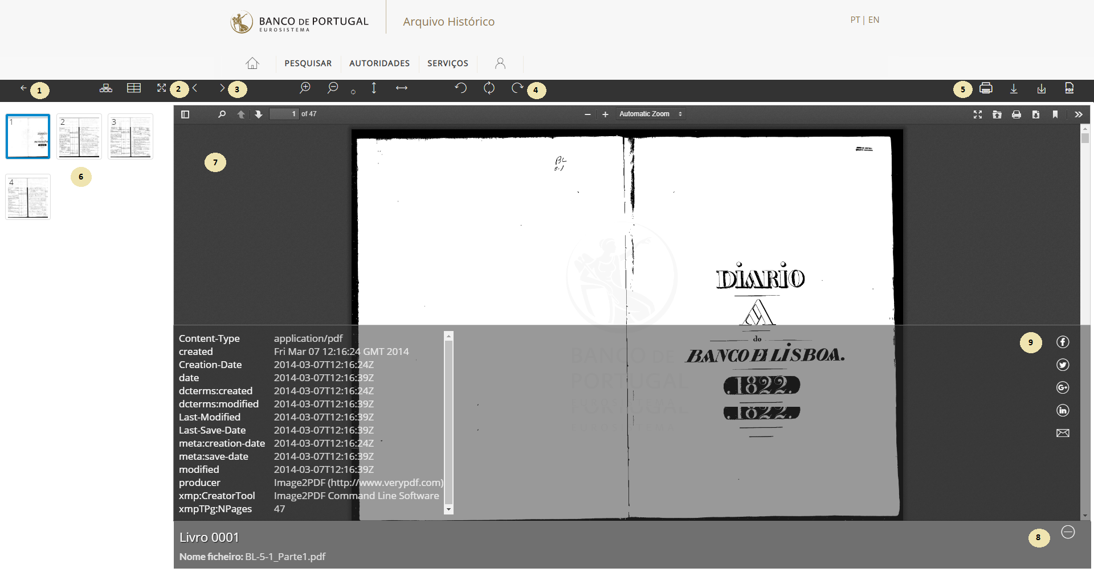The height and width of the screenshot is (576, 1094).
Task: Open the user account icon
Action: (500, 63)
